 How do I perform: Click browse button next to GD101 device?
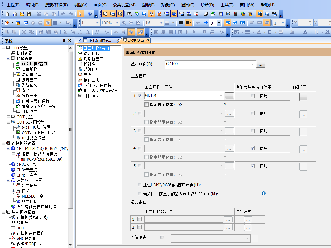pyautogui.click(x=229, y=96)
